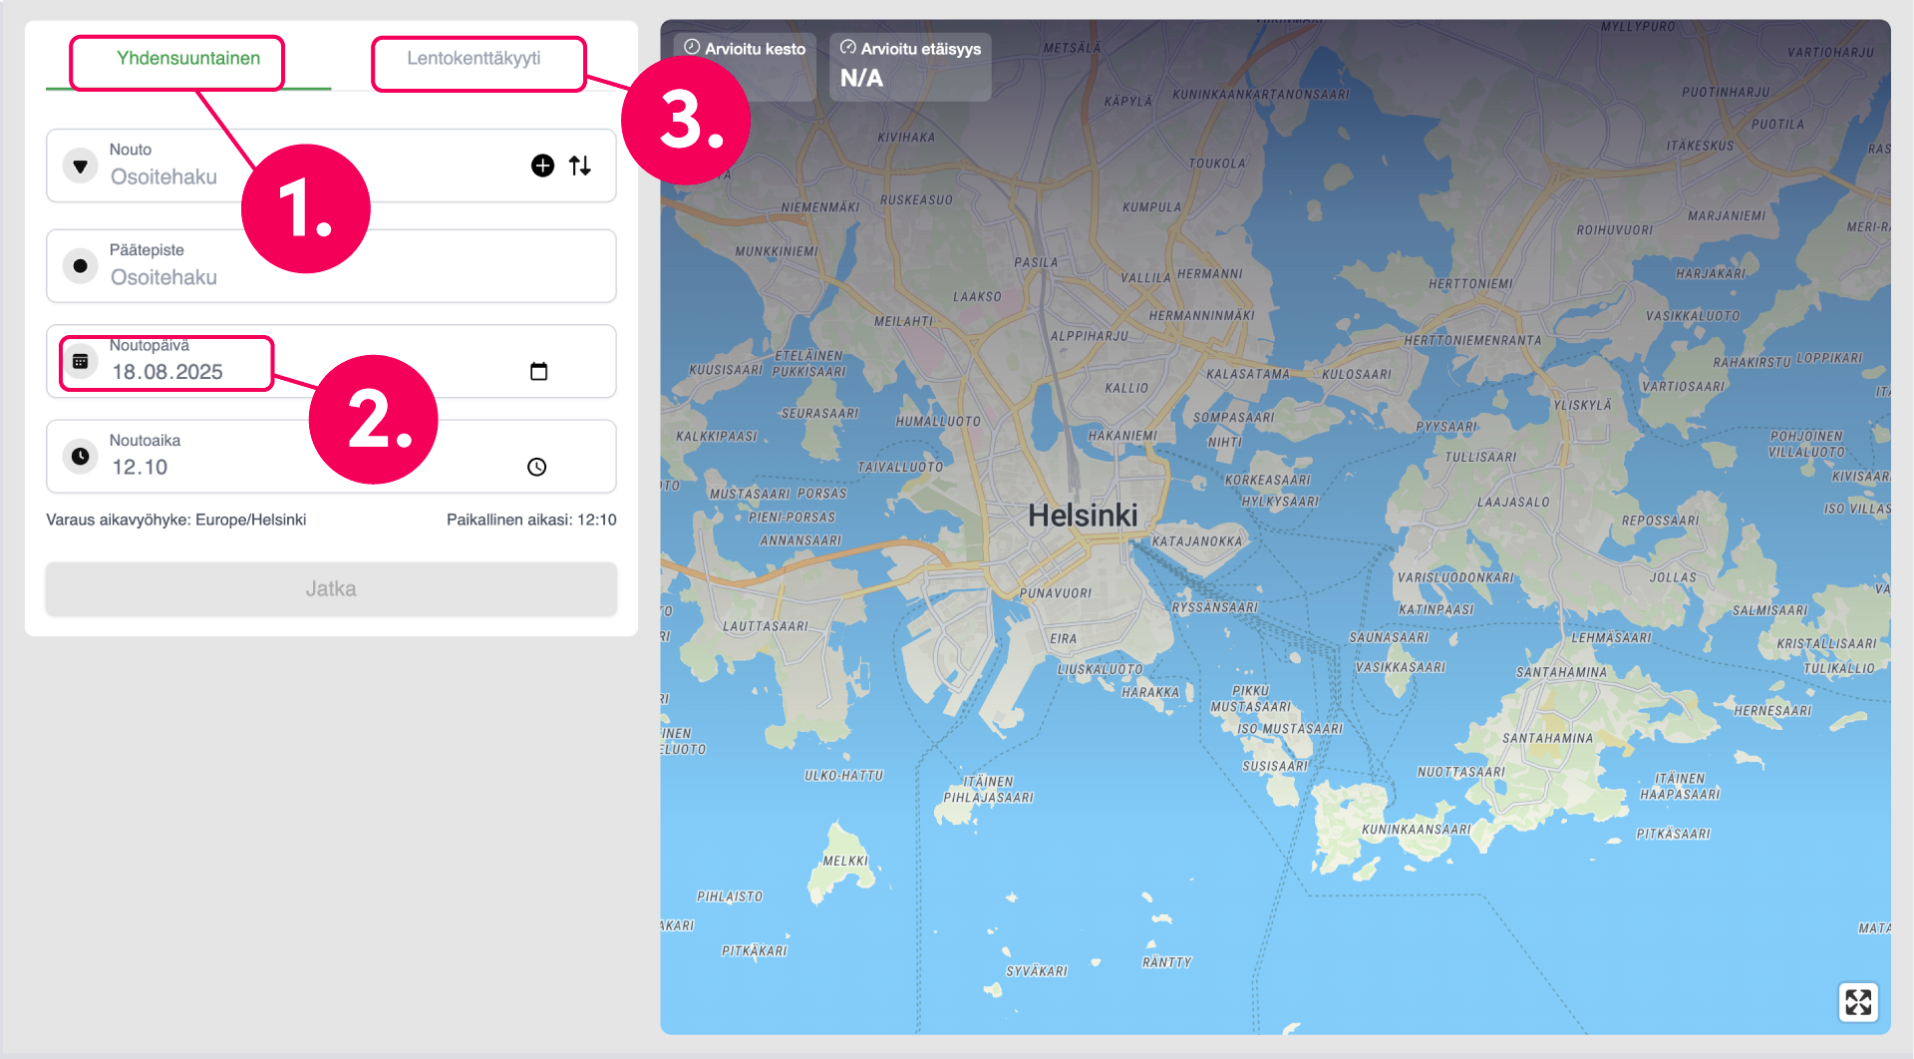The height and width of the screenshot is (1059, 1914).
Task: Click the LAUTTASAARI map label
Action: (x=766, y=626)
